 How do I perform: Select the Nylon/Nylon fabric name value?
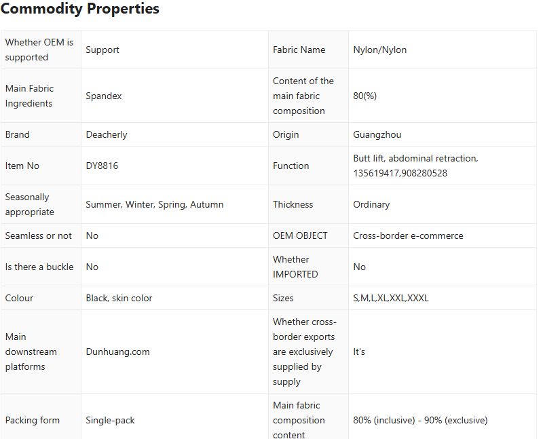click(380, 50)
